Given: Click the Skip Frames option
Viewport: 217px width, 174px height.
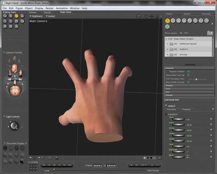Looking at the screenshot, I should coord(154,171).
